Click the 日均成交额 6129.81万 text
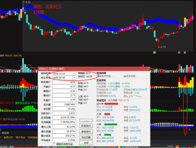Viewport: 196px width, 148px height. [x=135, y=90]
